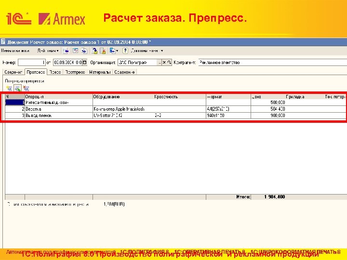Viewport: 347px width, 260px height.
Task: Click the Красочность column header
Action: click(180, 97)
